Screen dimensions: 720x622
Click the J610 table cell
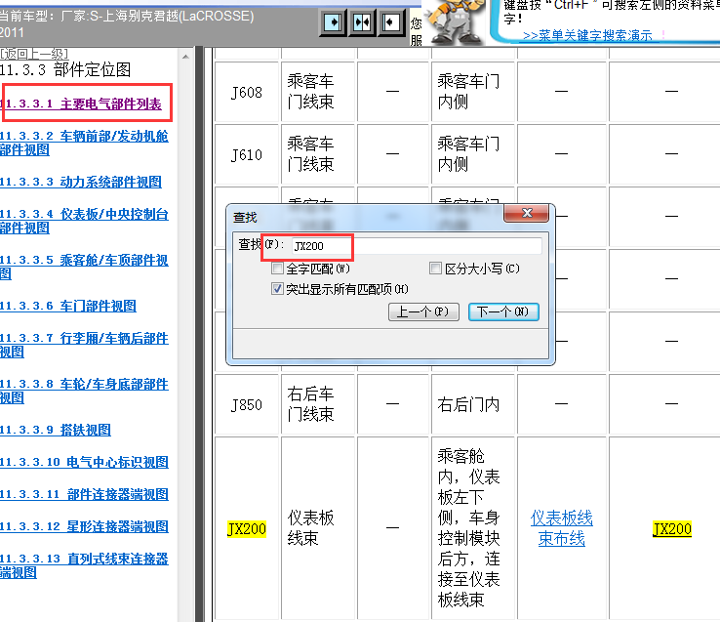247,154
